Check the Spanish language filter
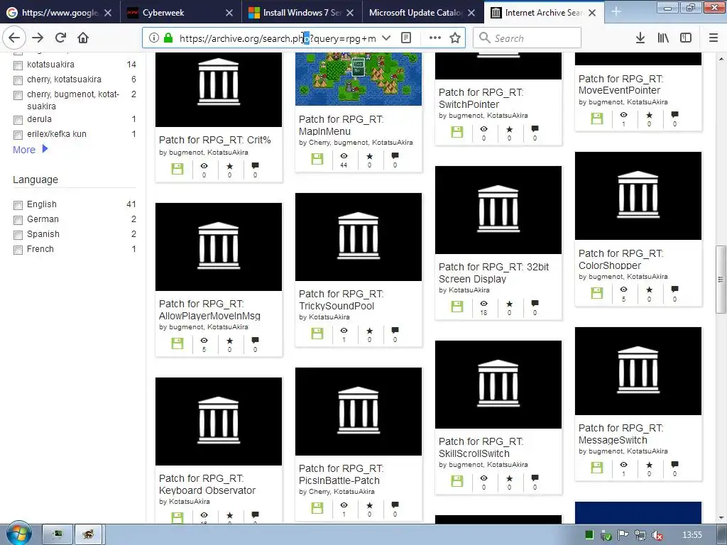The height and width of the screenshot is (545, 727). pyautogui.click(x=18, y=235)
